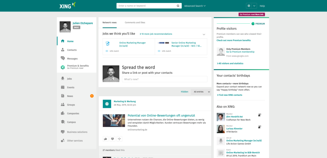Switch to the Network news tab
Screen dimensions: 327x158
pyautogui.click(x=110, y=23)
